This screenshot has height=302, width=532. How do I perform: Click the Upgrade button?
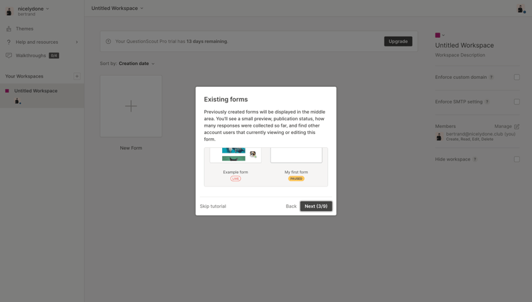(x=398, y=41)
